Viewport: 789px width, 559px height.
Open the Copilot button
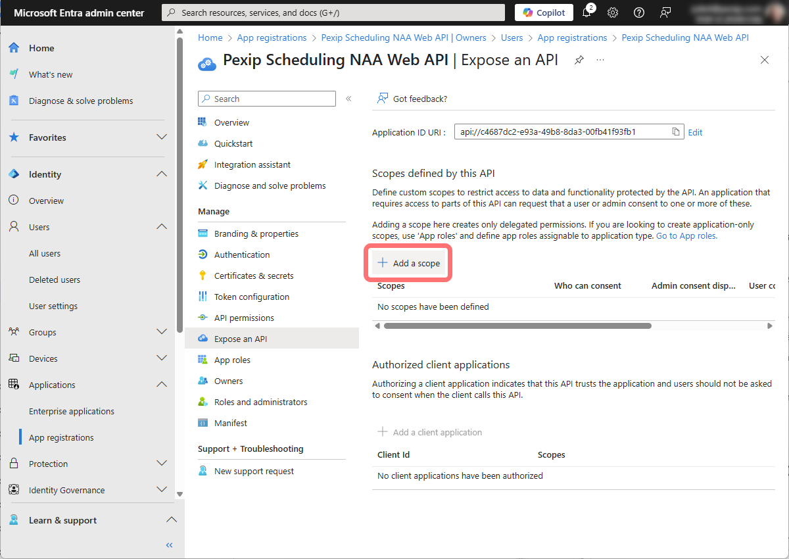pos(544,12)
